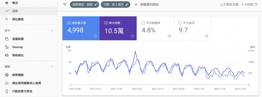Click pencil icon in 日期 chip
This screenshot has width=262, height=97.
[127, 5]
